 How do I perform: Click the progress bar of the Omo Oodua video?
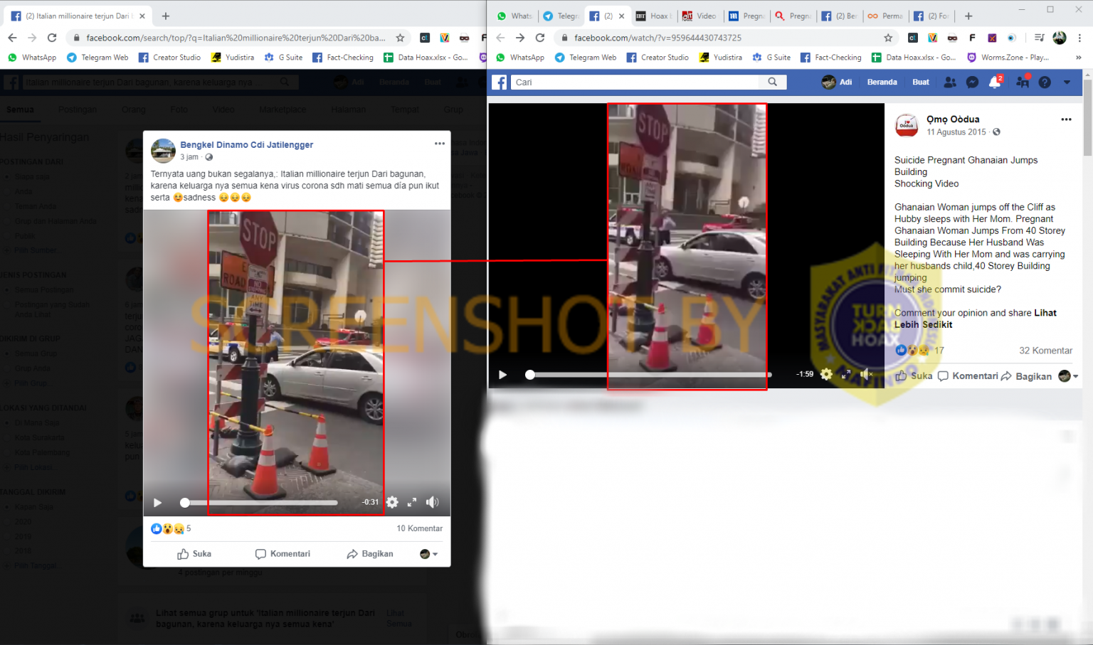648,375
